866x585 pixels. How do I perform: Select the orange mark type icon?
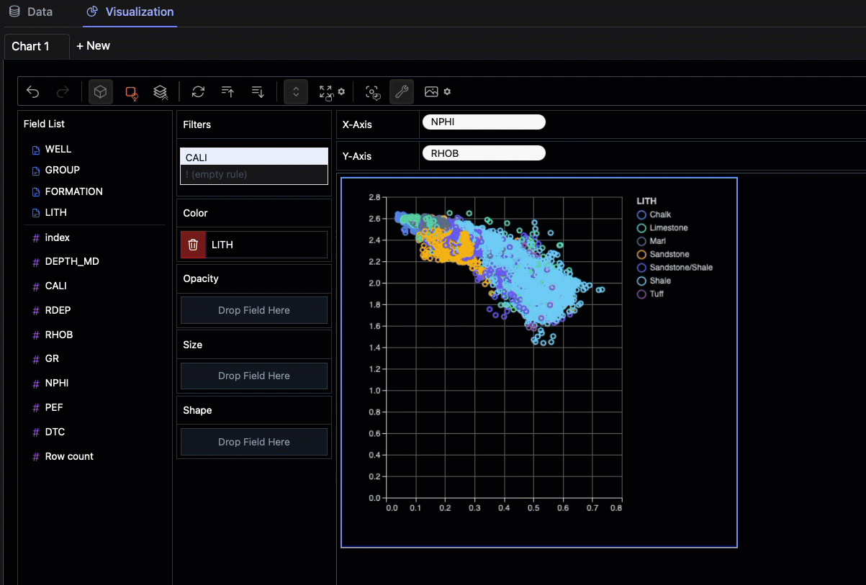click(x=131, y=92)
